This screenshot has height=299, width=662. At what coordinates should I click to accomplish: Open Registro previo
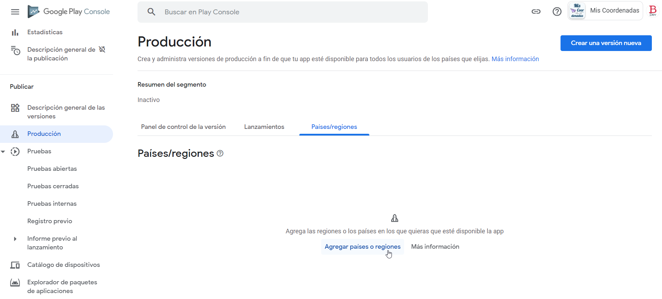tap(50, 221)
